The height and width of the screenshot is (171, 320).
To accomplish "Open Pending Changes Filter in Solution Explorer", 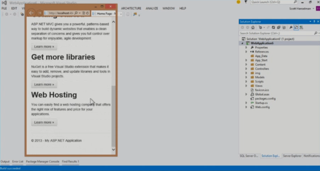I will pos(260,28).
